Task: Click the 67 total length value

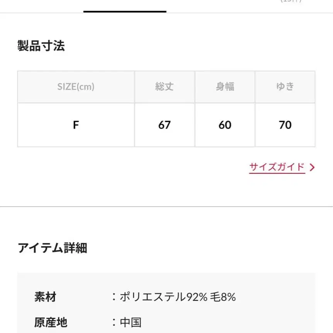Action: click(164, 125)
